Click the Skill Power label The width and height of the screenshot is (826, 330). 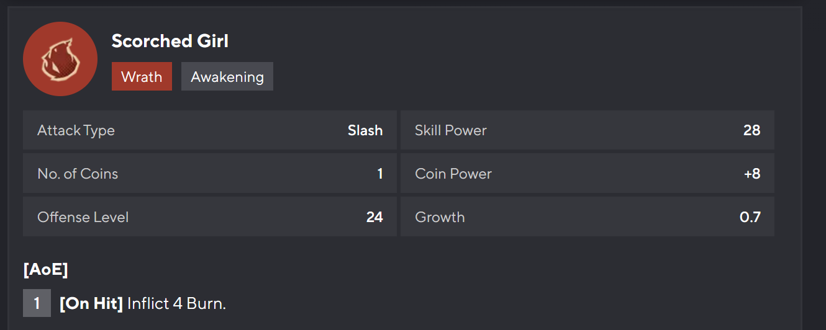coord(451,130)
